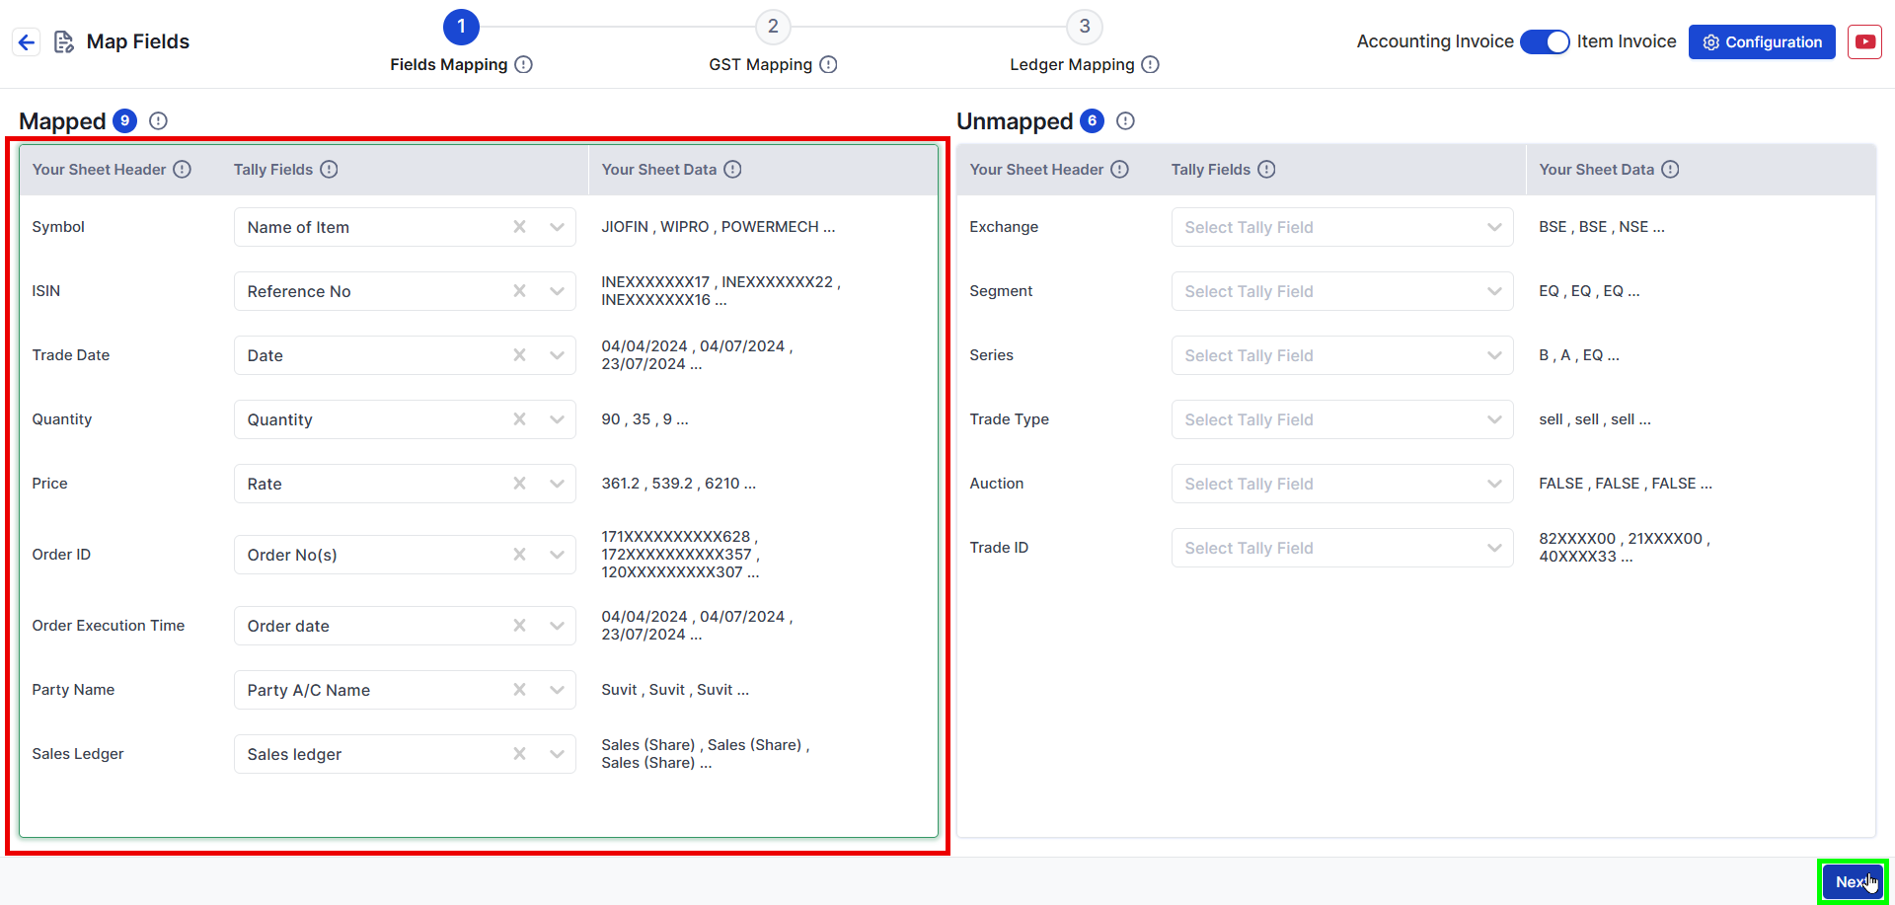This screenshot has width=1895, height=905.
Task: Expand Sales ledger dropdown chevron
Action: coord(557,754)
